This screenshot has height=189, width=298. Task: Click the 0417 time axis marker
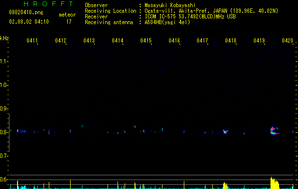[x=202, y=41]
